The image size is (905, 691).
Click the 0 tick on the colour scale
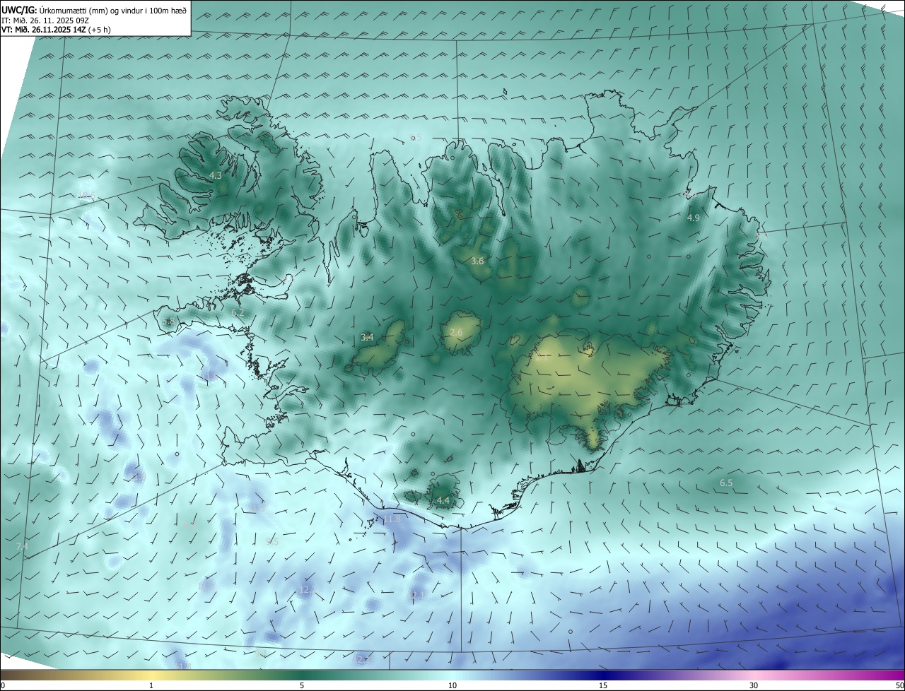3,685
